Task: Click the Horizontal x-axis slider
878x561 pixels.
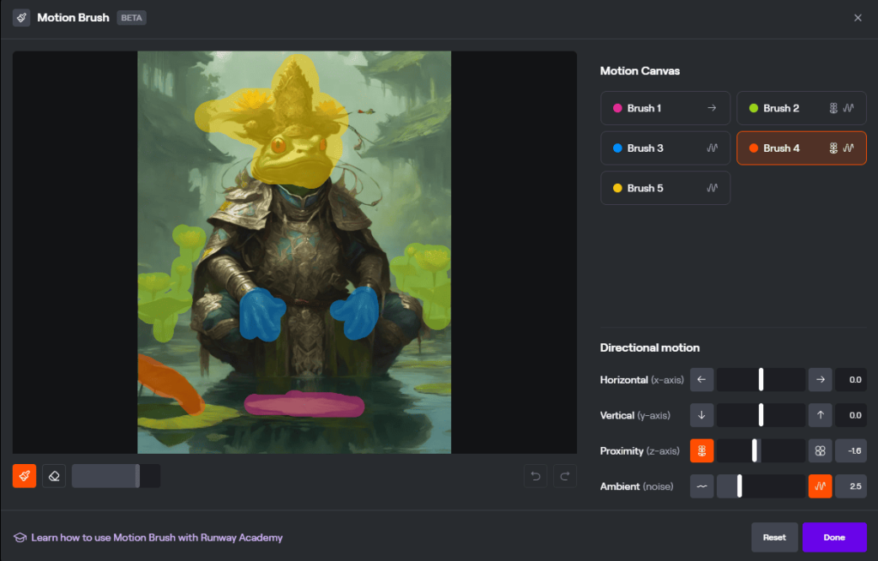Action: pyautogui.click(x=761, y=379)
